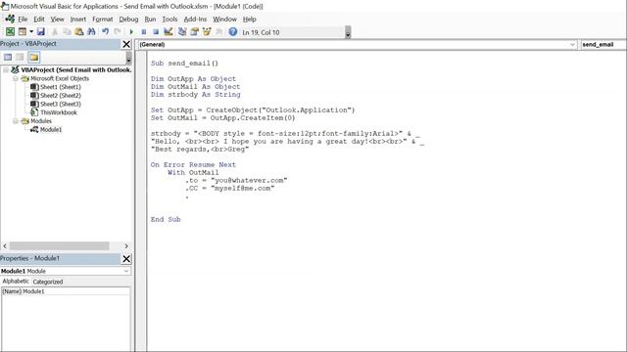Click the (Name) Module1 property field
The height and width of the screenshot is (352, 627).
click(x=66, y=291)
